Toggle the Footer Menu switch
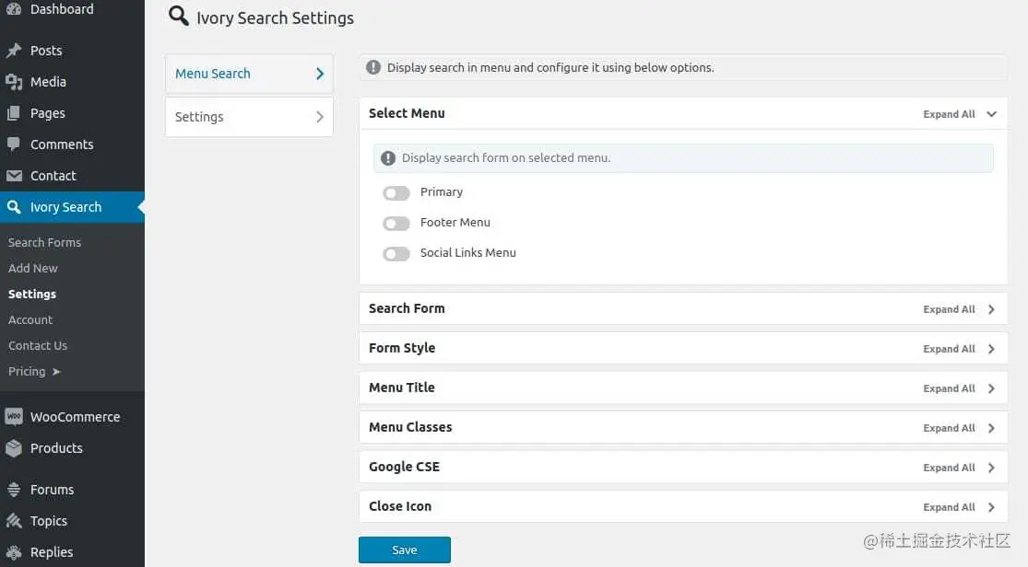 (396, 224)
